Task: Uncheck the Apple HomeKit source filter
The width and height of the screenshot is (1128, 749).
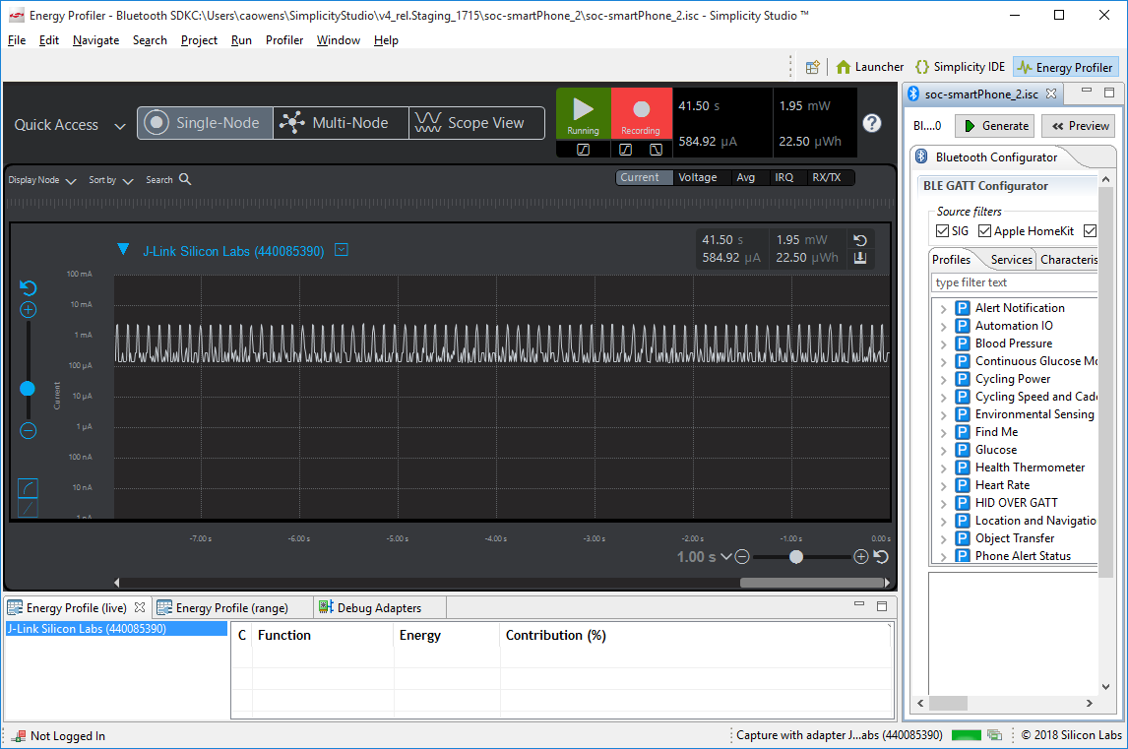Action: tap(984, 231)
